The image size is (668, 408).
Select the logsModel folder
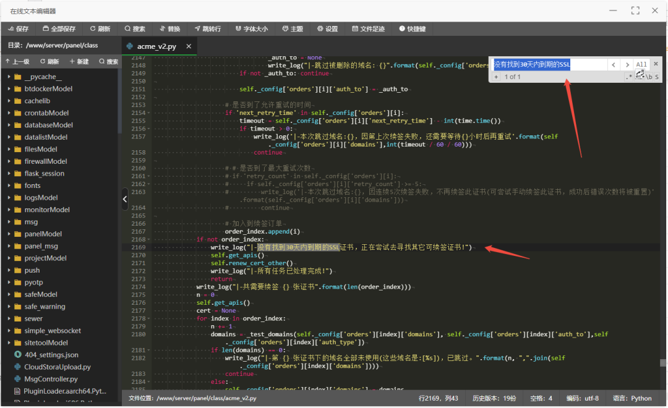41,198
